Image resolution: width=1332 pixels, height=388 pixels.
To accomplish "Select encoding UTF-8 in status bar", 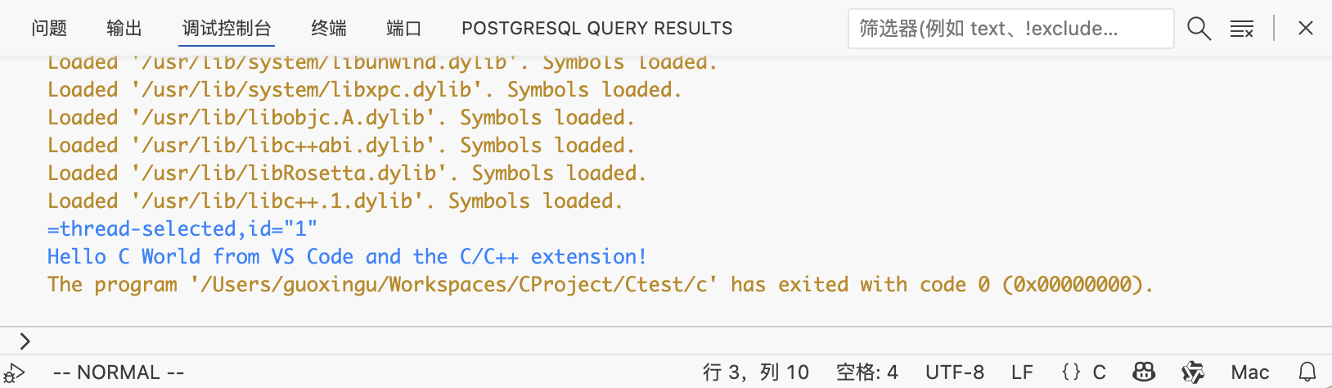I will 955,372.
